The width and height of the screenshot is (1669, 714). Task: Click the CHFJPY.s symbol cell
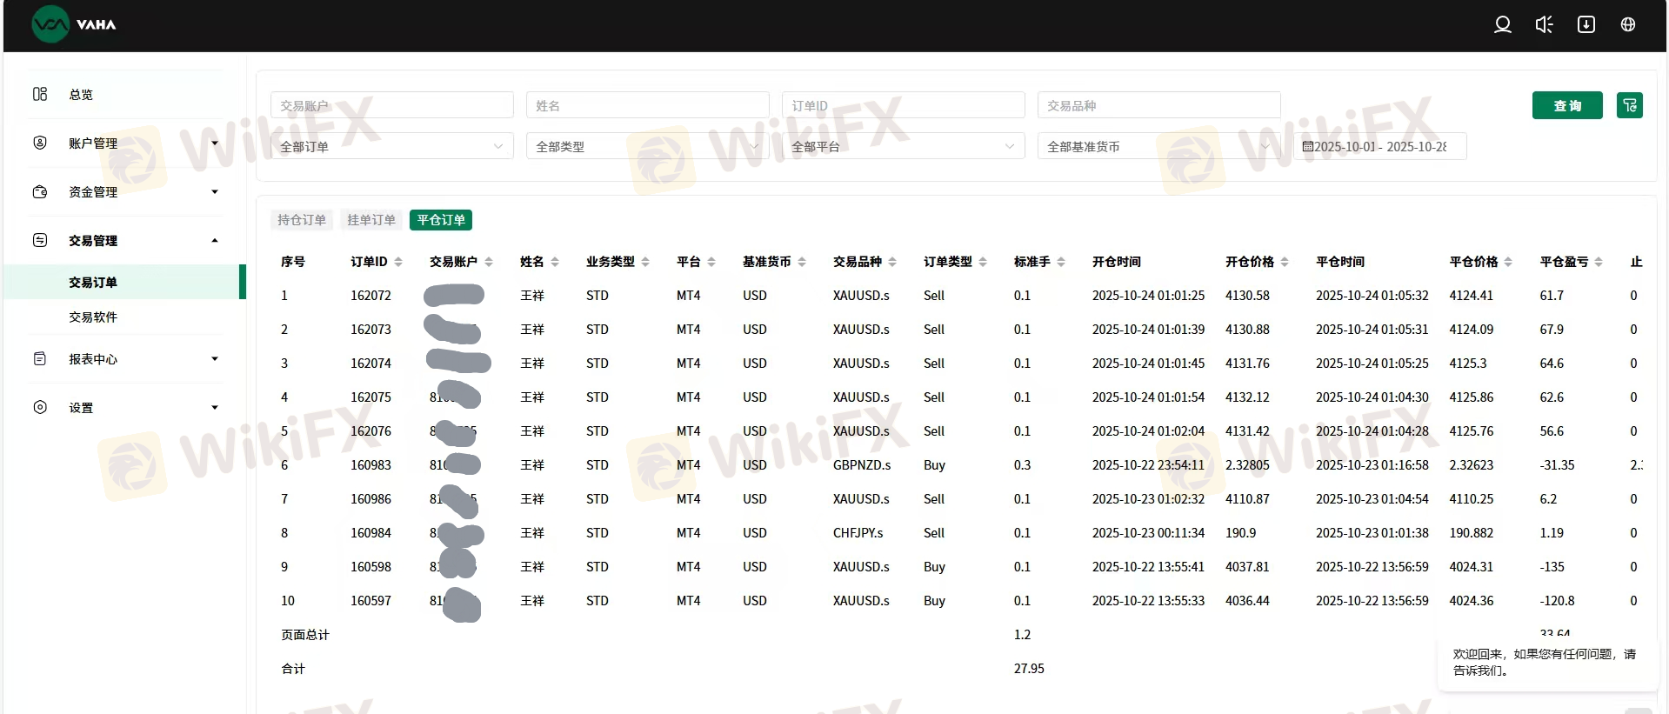(x=858, y=533)
